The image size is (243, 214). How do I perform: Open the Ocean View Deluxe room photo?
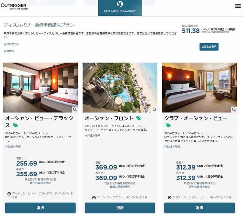click(41, 87)
